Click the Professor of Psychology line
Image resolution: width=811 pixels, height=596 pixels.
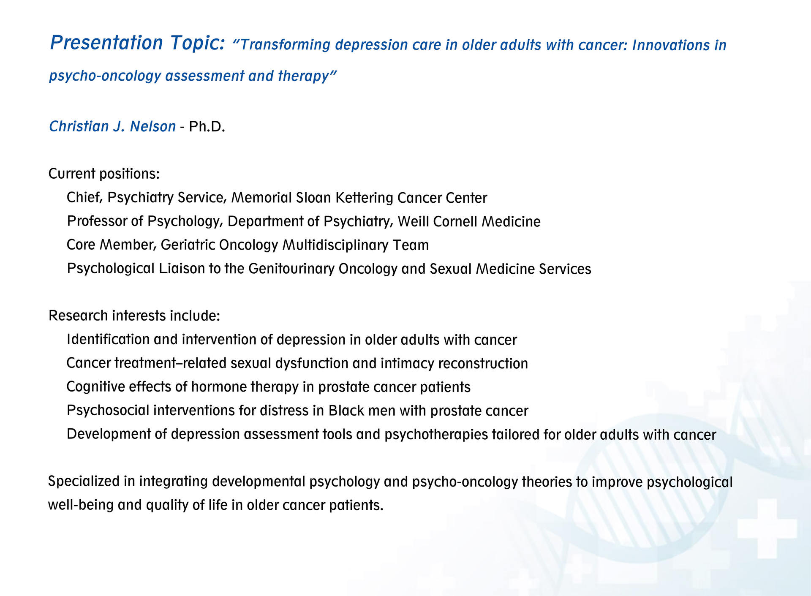[303, 221]
